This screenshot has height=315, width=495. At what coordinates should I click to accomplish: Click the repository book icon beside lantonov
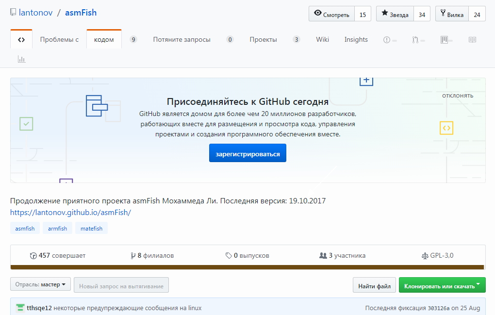(x=13, y=12)
